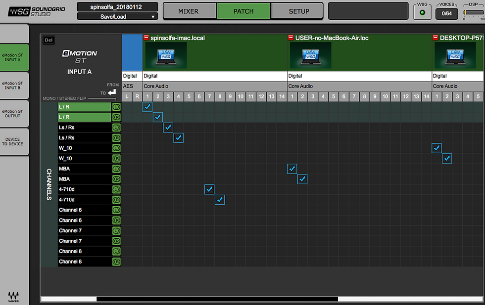Flip mono/stereo on first MBA row

[116, 169]
